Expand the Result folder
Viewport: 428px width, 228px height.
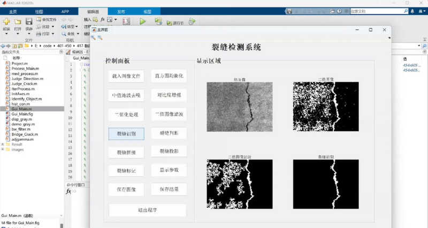[x=3, y=144]
